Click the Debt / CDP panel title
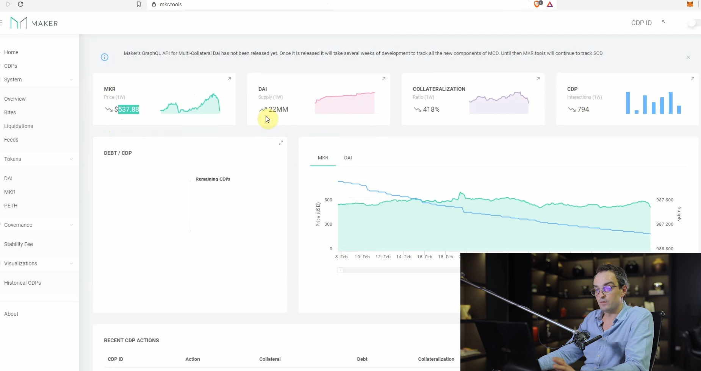The height and width of the screenshot is (371, 701). [x=118, y=153]
